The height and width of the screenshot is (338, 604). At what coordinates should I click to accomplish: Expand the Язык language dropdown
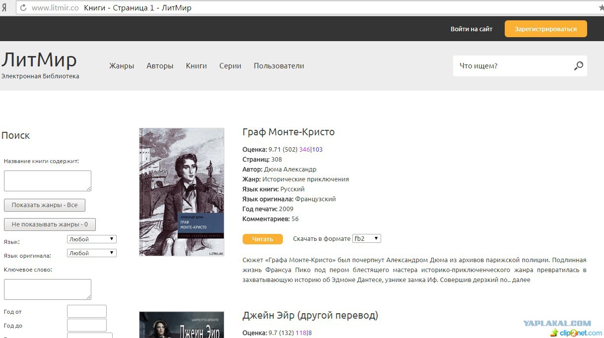[x=91, y=239]
